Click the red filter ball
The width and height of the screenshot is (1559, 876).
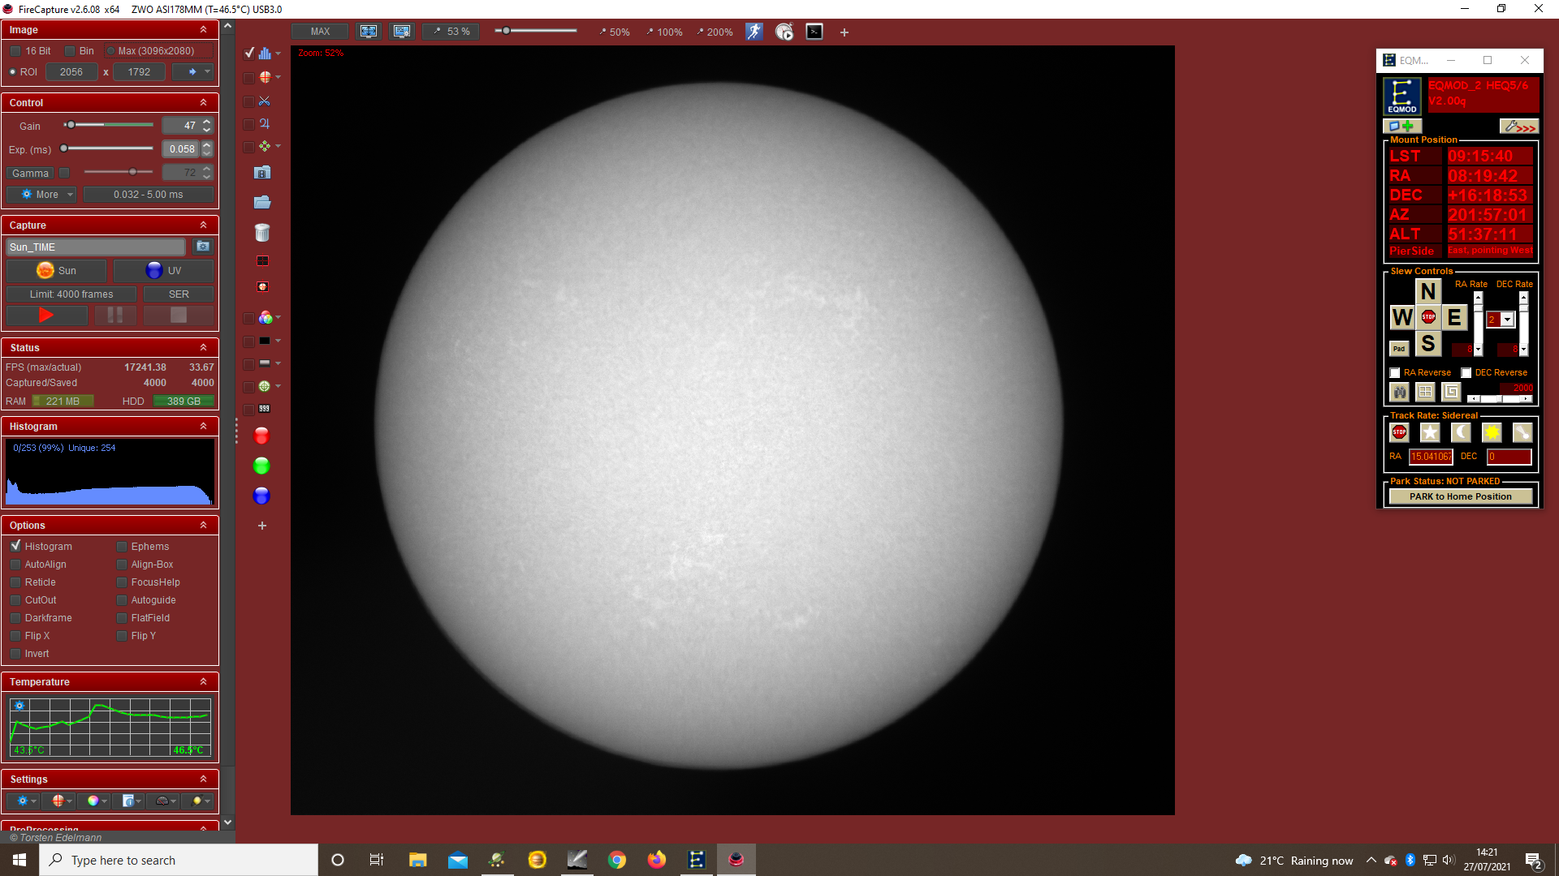coord(261,436)
